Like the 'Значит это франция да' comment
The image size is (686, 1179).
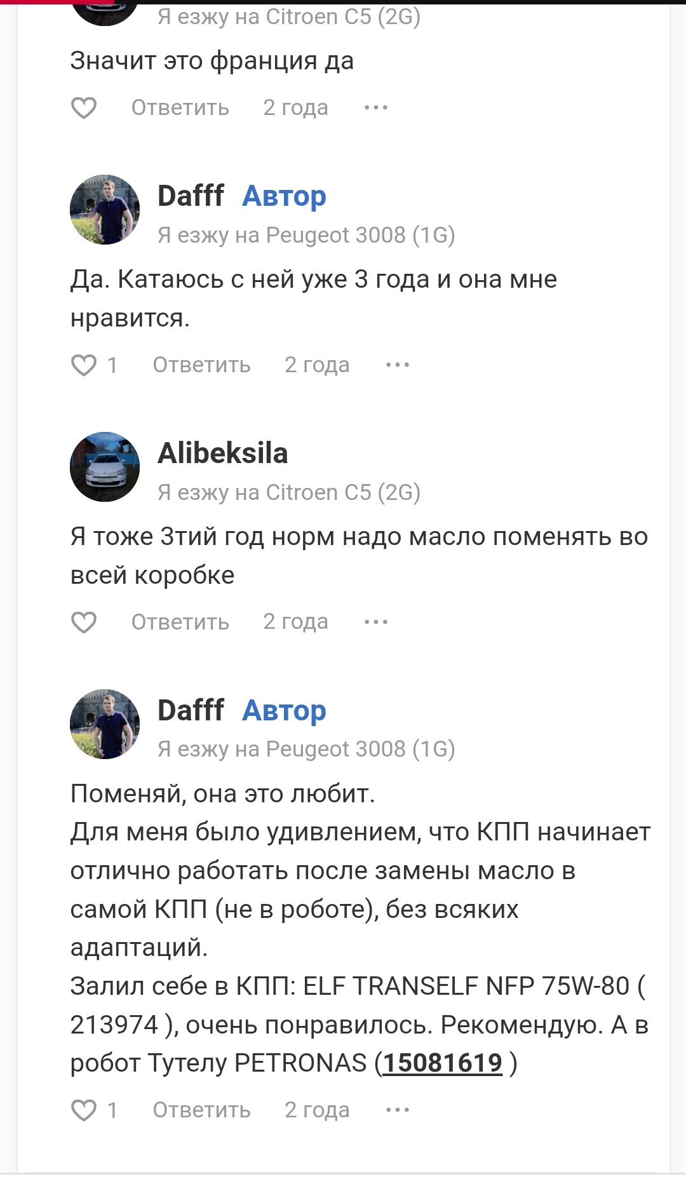(83, 108)
